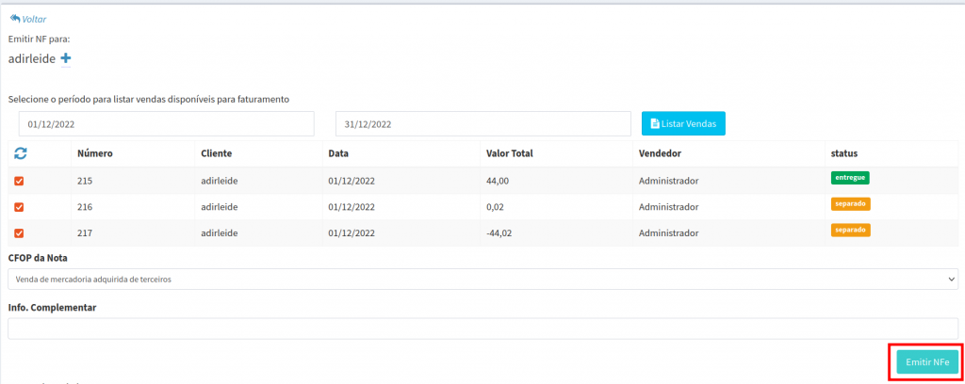The image size is (965, 384).
Task: Click the Cliente column header
Action: click(x=216, y=153)
